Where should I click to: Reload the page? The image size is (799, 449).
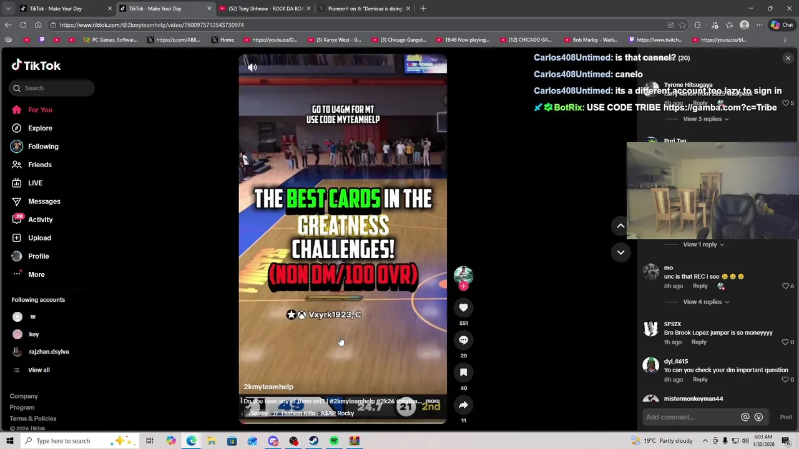[x=23, y=25]
